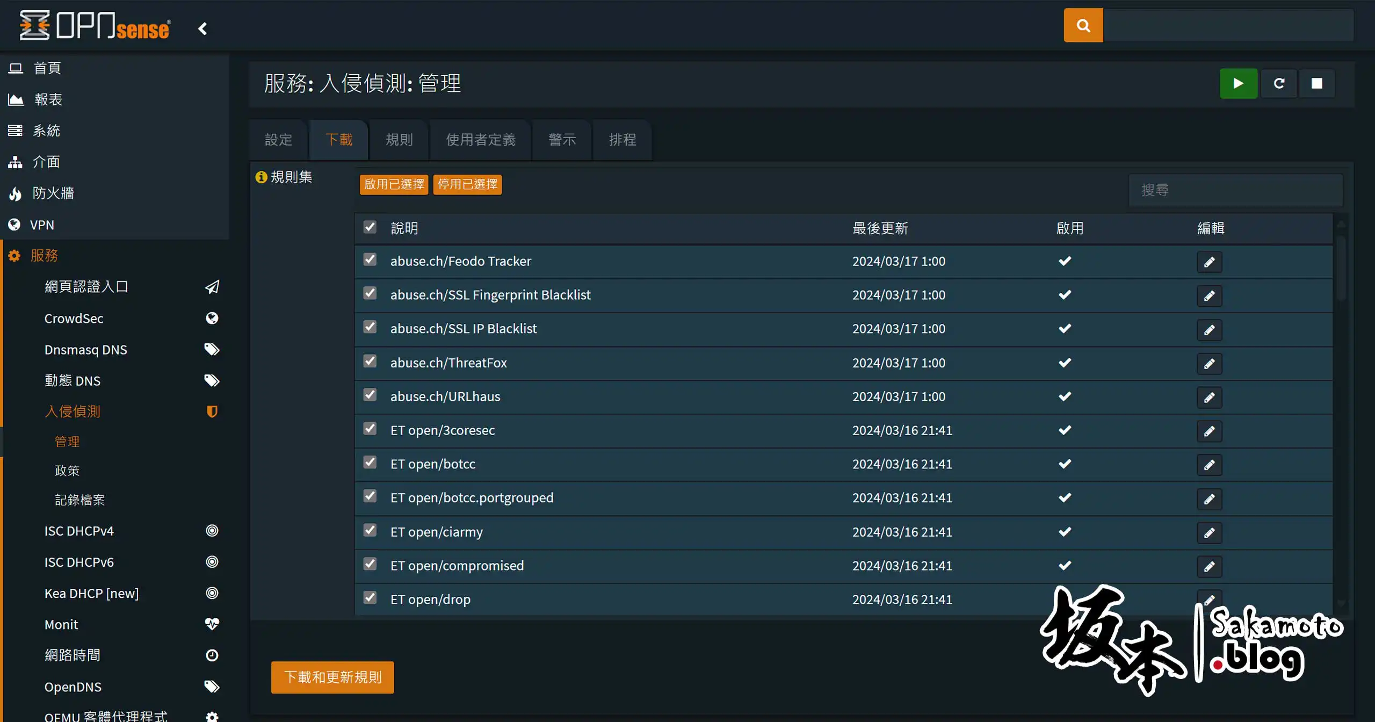Click the restart service icon

point(1279,83)
